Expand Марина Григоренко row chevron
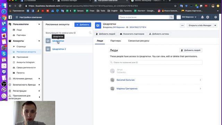222x125 pixels. coord(200,89)
